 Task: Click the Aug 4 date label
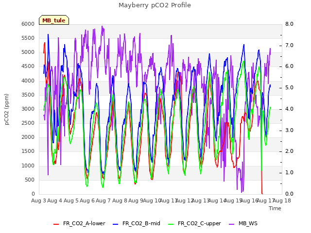(x=54, y=200)
